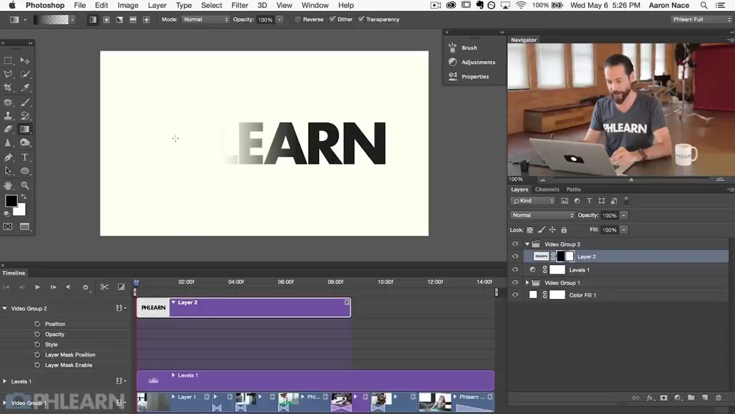Viewport: 735px width, 414px height.
Task: Hide the Video Group 1 layer
Action: (x=515, y=282)
